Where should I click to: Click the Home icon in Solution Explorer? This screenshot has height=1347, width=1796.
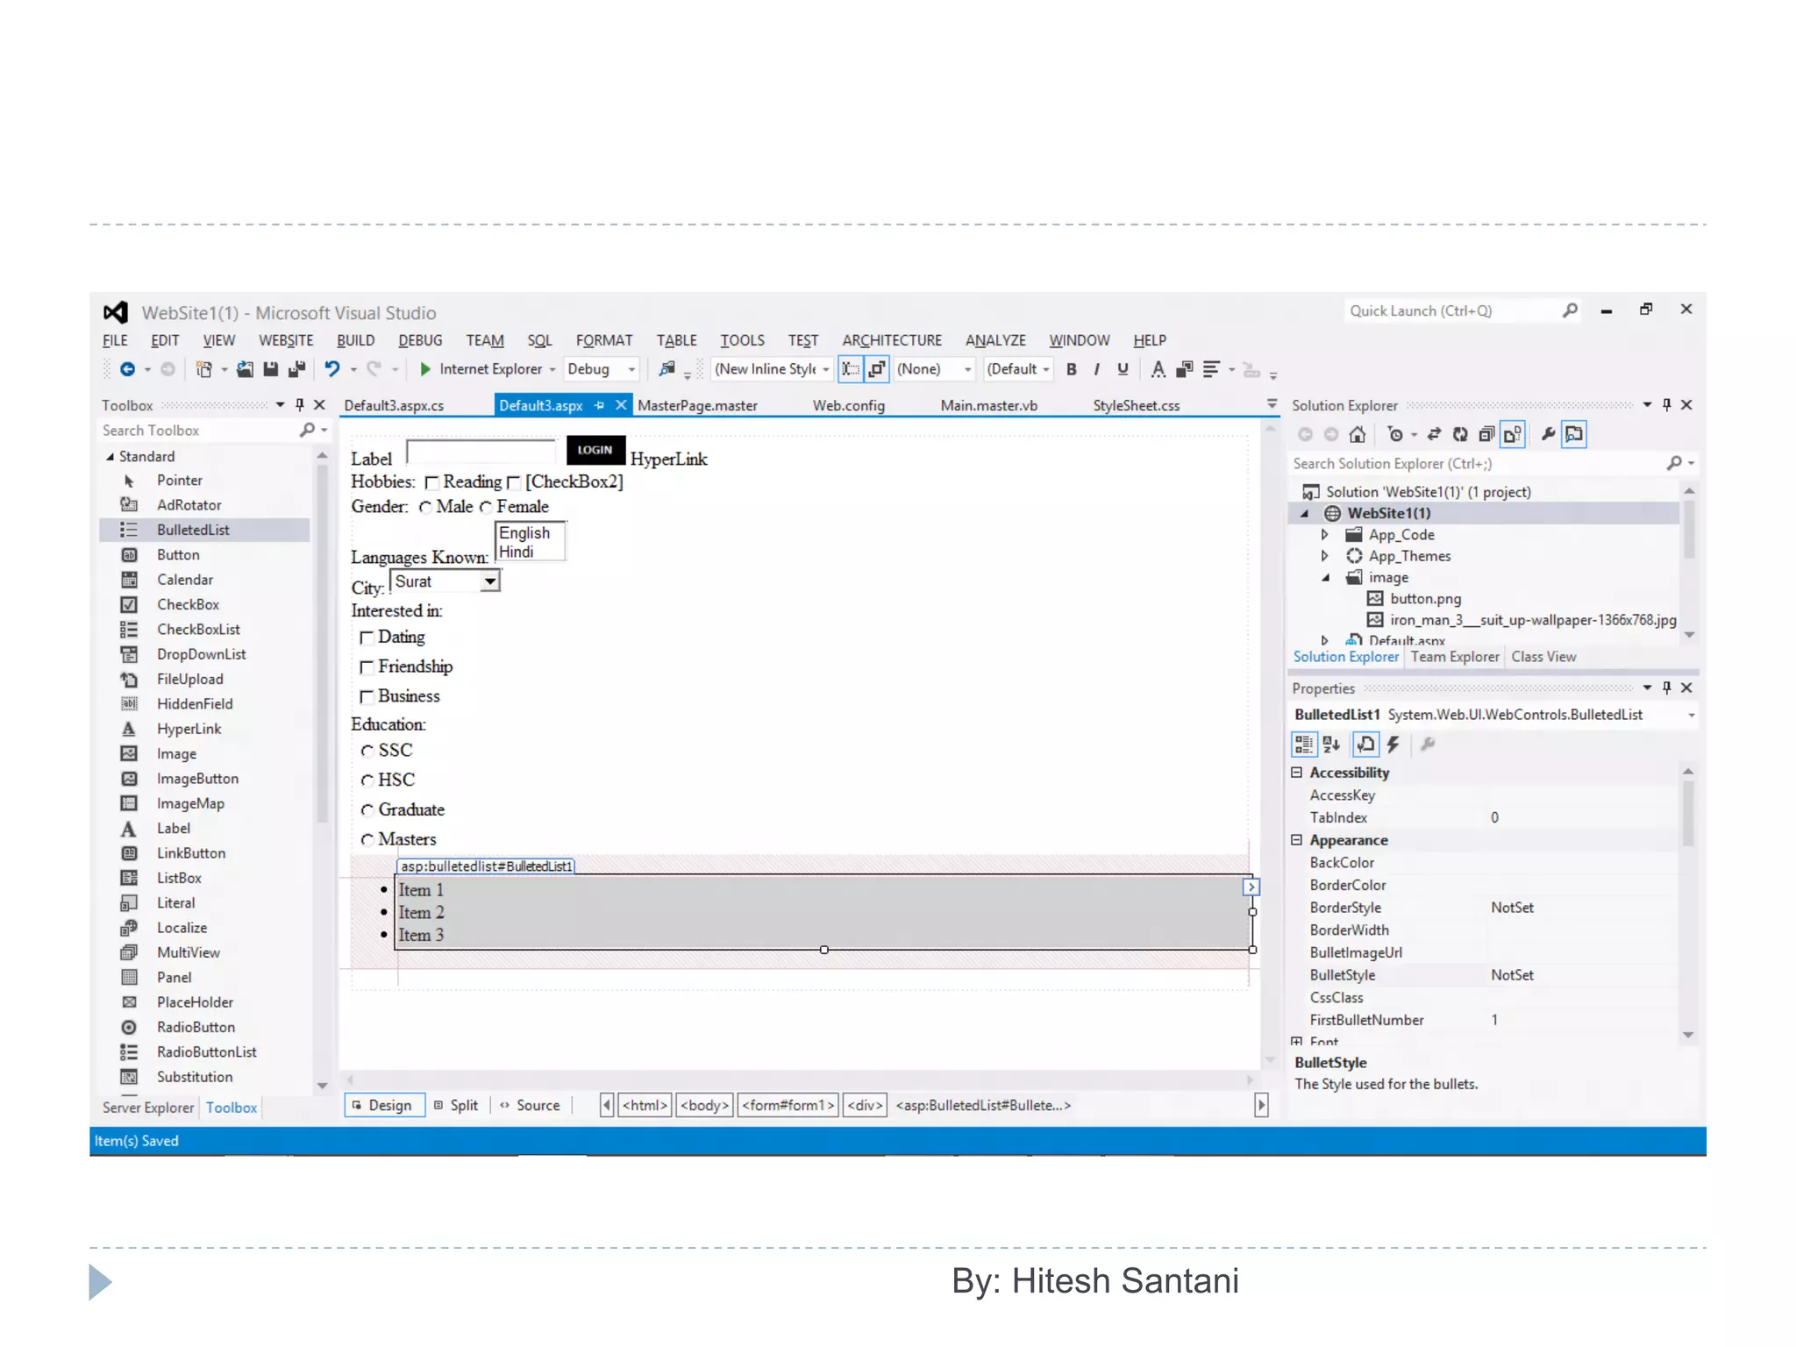tap(1357, 434)
